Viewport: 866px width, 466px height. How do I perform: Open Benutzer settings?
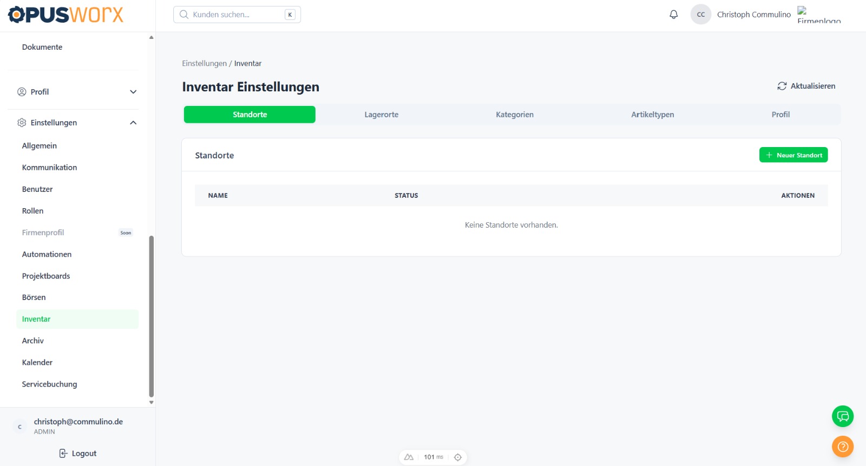[x=77, y=189]
